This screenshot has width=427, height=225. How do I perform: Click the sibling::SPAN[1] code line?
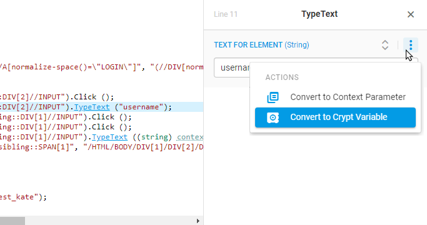point(101,147)
